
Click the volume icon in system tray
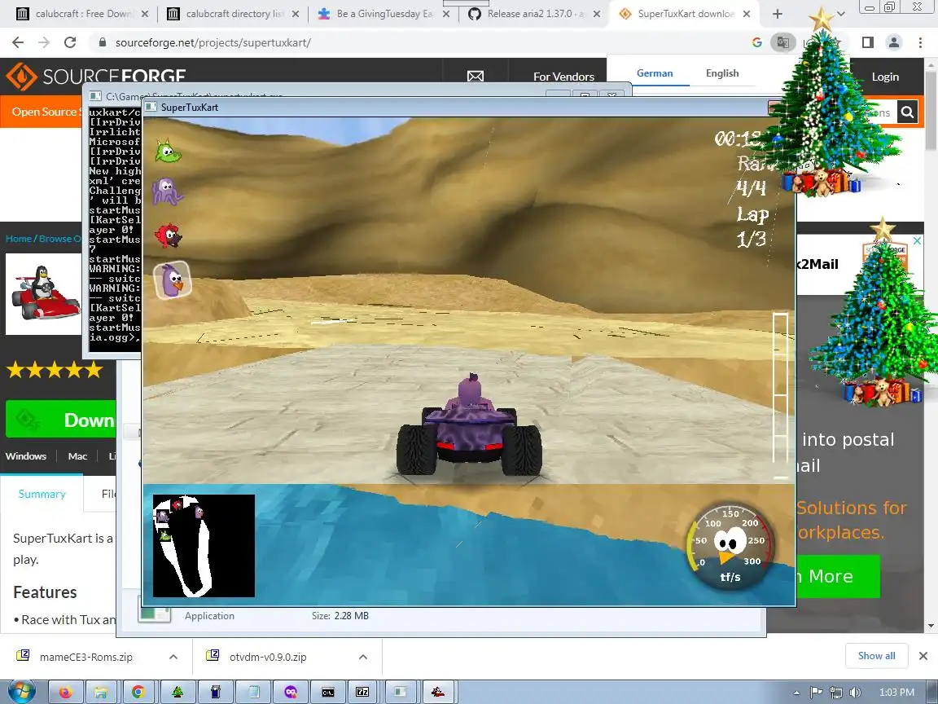(854, 692)
